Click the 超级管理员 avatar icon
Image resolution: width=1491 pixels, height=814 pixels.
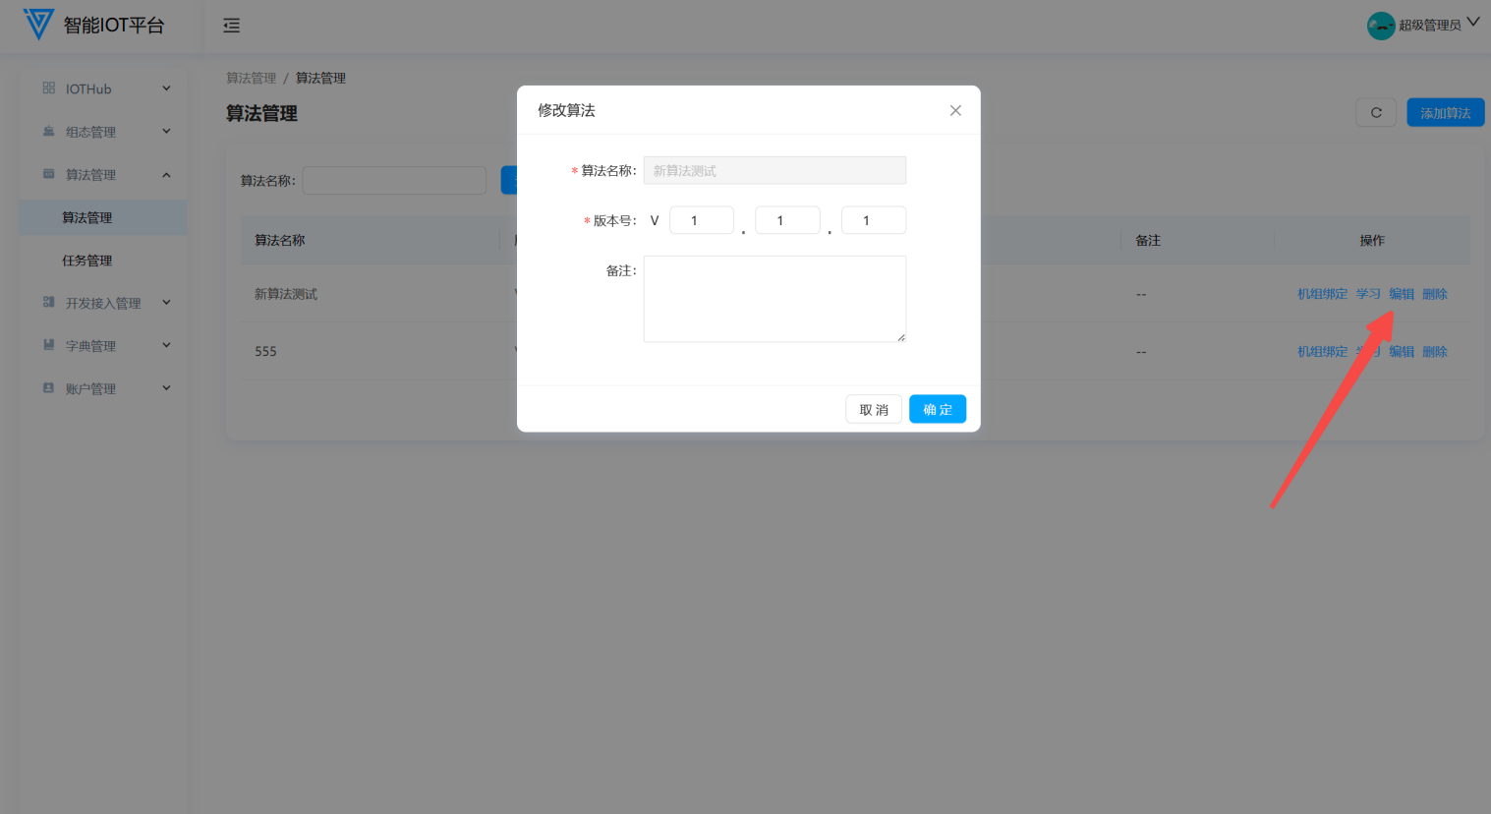1380,26
